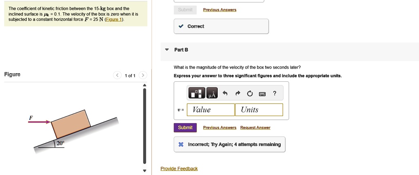The width and height of the screenshot is (419, 175).
Task: Open the Figure 1 link
Action: click(x=114, y=20)
